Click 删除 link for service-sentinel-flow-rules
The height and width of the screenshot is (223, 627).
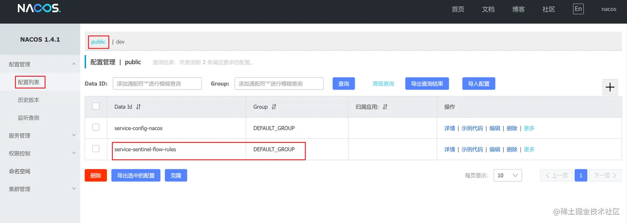(512, 149)
